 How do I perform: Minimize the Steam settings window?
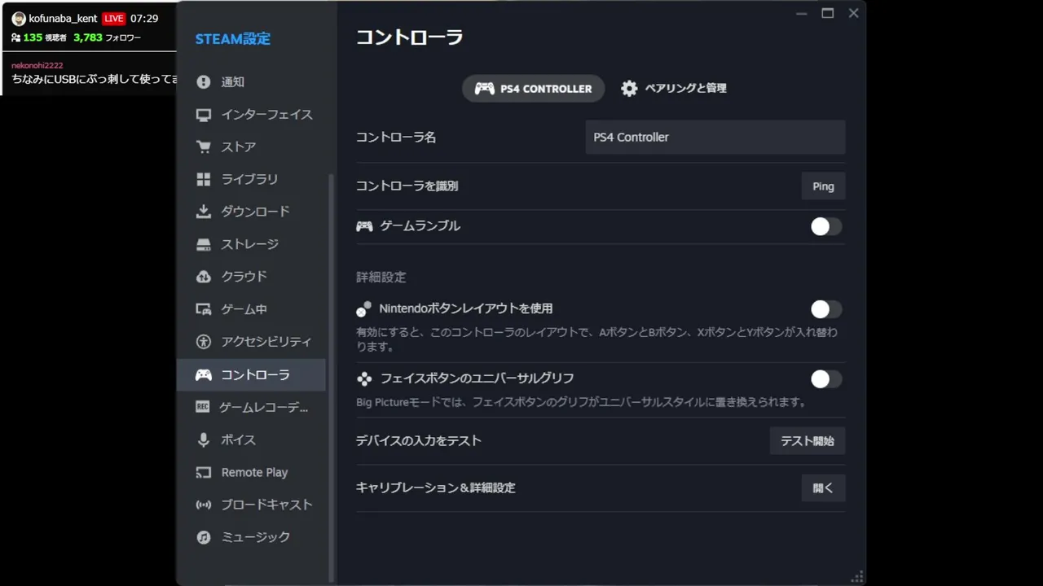[802, 13]
